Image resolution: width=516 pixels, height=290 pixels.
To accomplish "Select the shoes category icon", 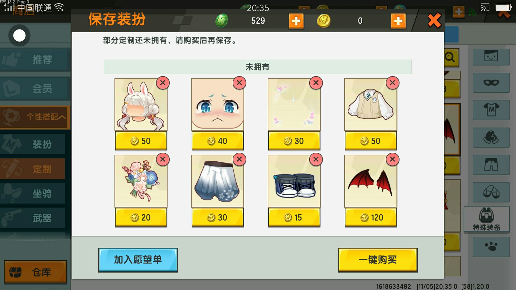I will (x=491, y=192).
